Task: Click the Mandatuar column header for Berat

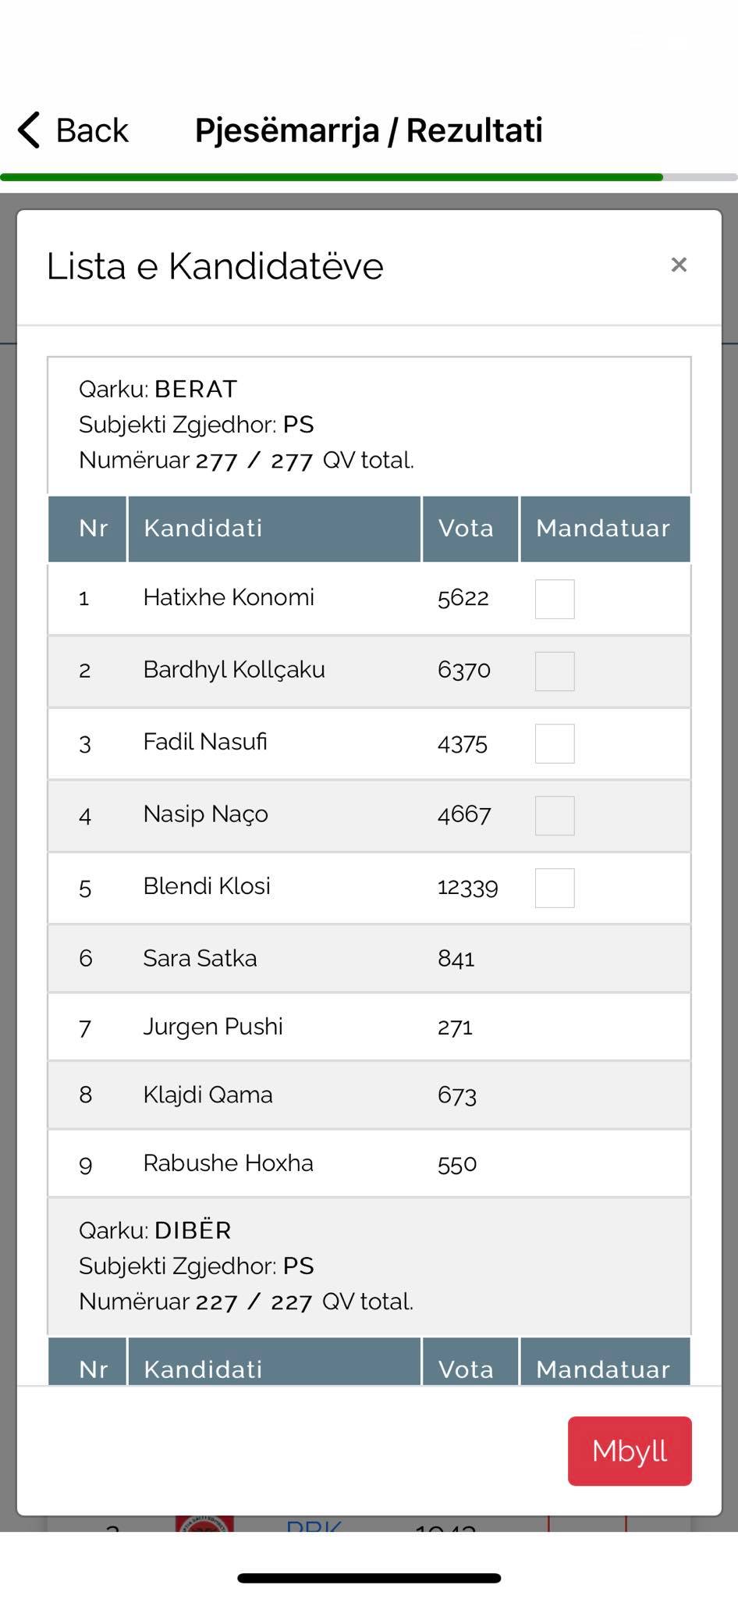Action: coord(603,529)
